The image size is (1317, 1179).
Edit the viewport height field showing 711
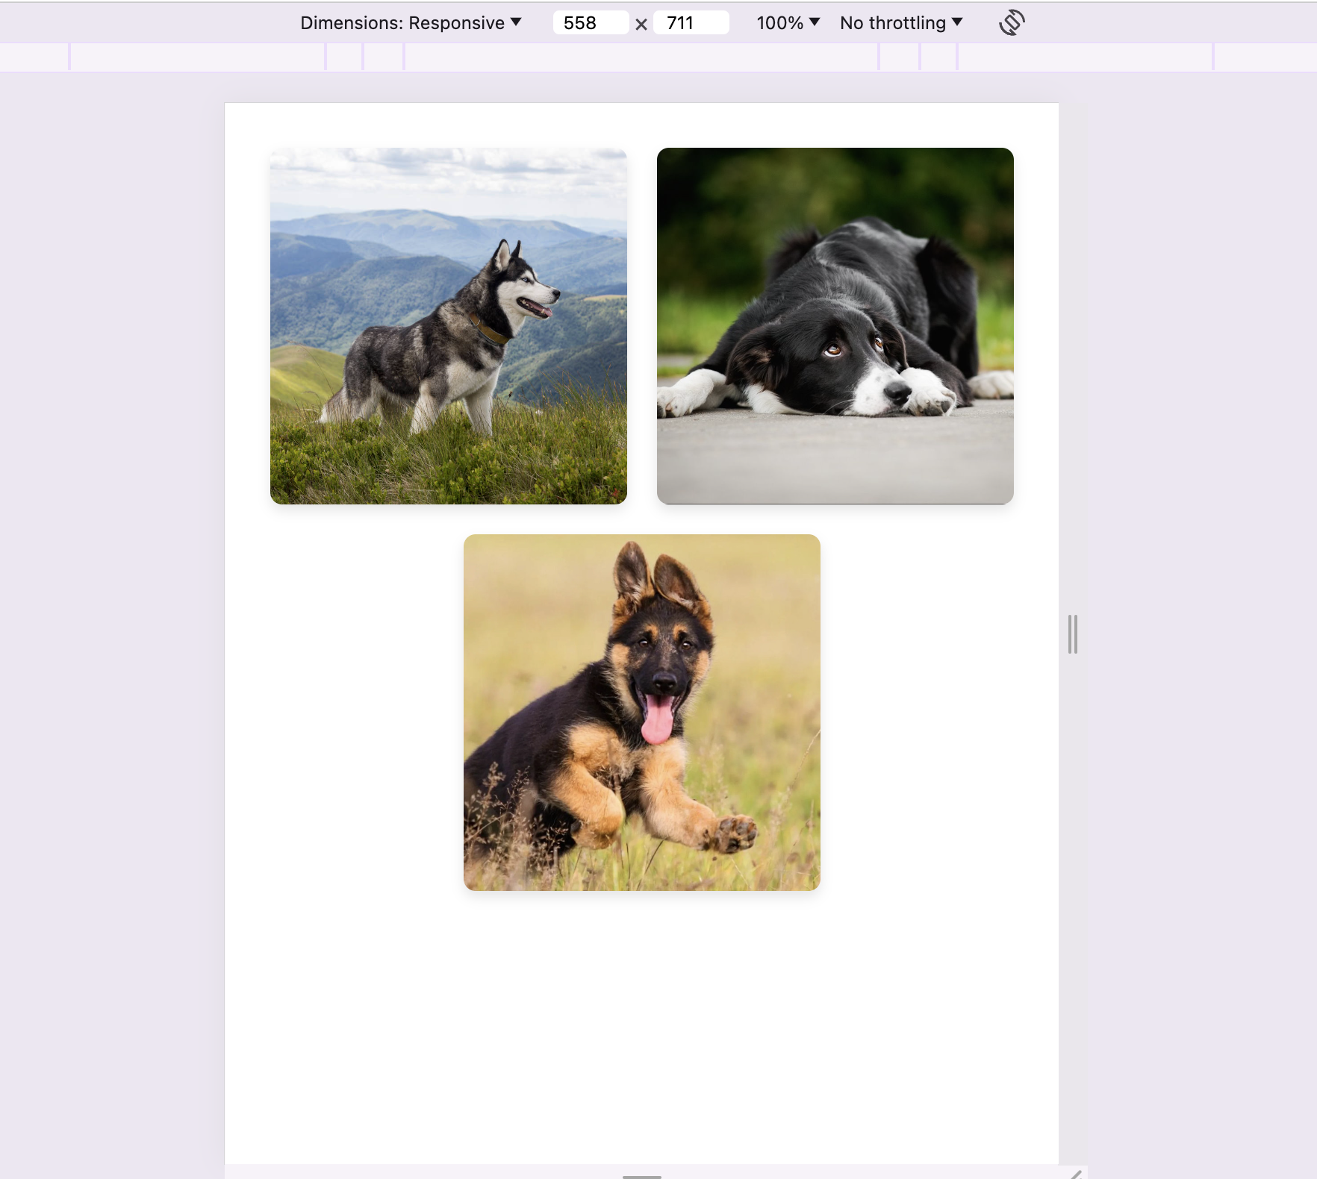pos(691,23)
